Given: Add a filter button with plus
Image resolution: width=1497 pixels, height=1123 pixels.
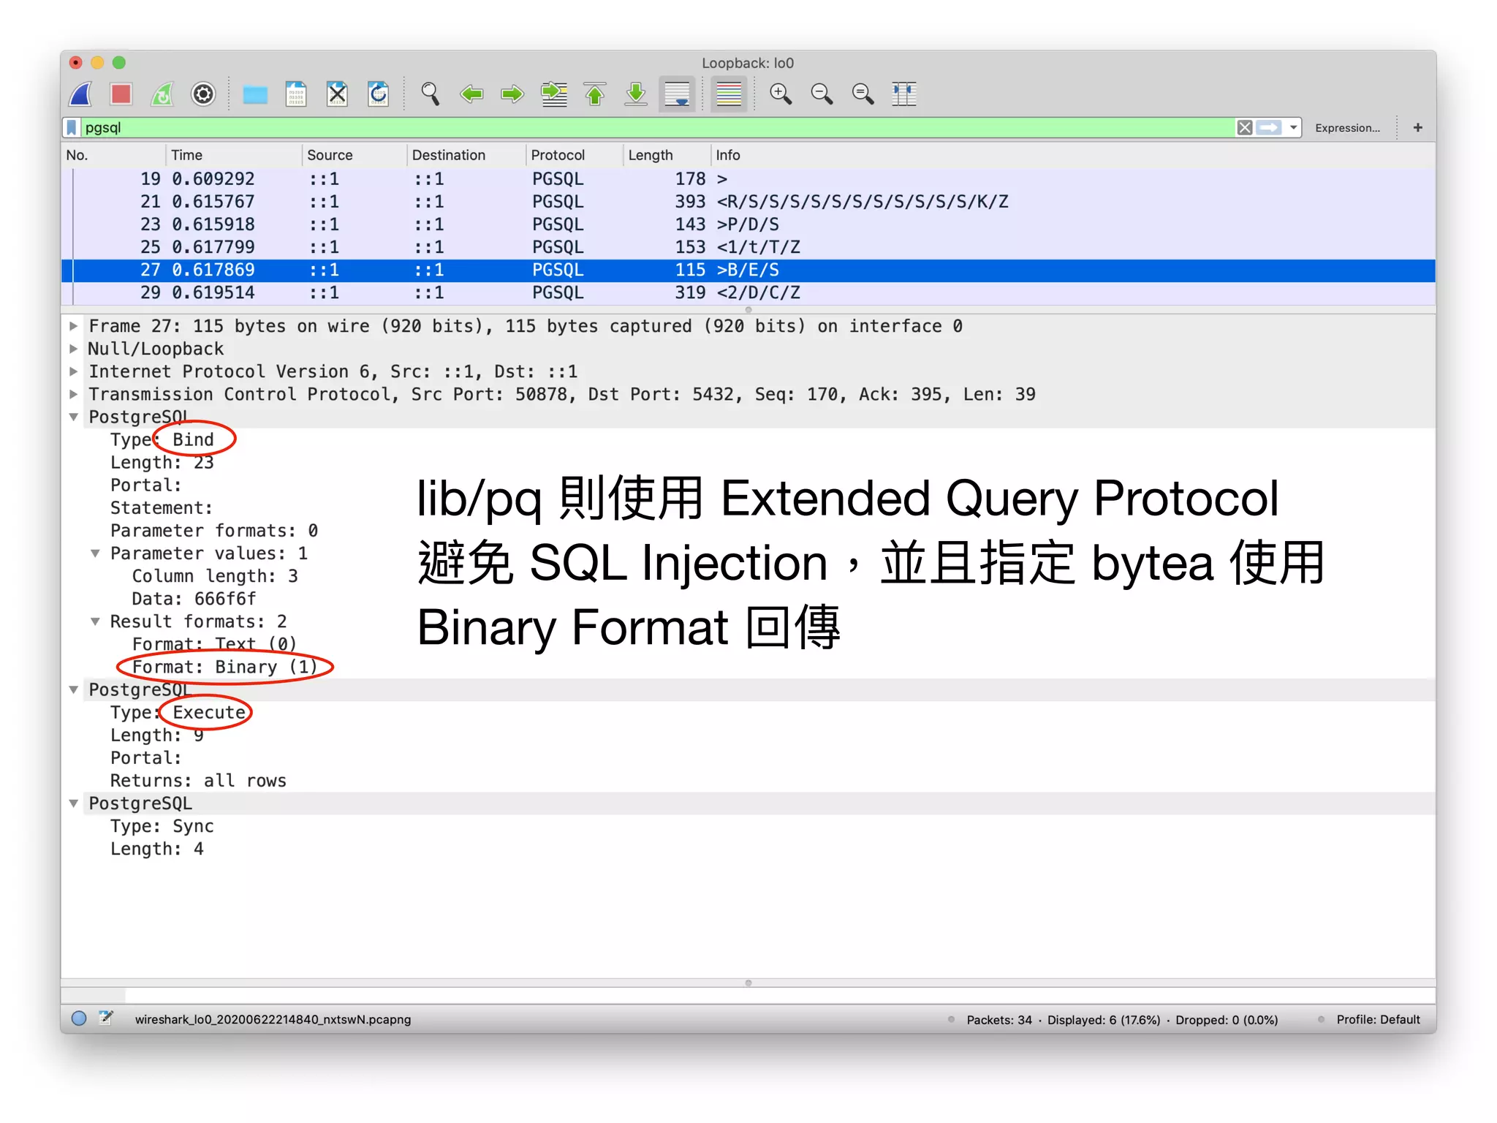Looking at the screenshot, I should tap(1418, 128).
